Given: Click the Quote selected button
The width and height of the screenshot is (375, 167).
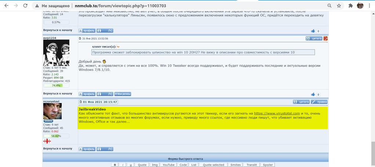Looking at the screenshot, I should pos(213,165).
